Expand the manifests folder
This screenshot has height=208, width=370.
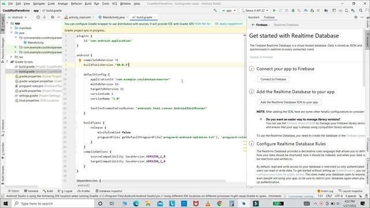tap(12, 28)
